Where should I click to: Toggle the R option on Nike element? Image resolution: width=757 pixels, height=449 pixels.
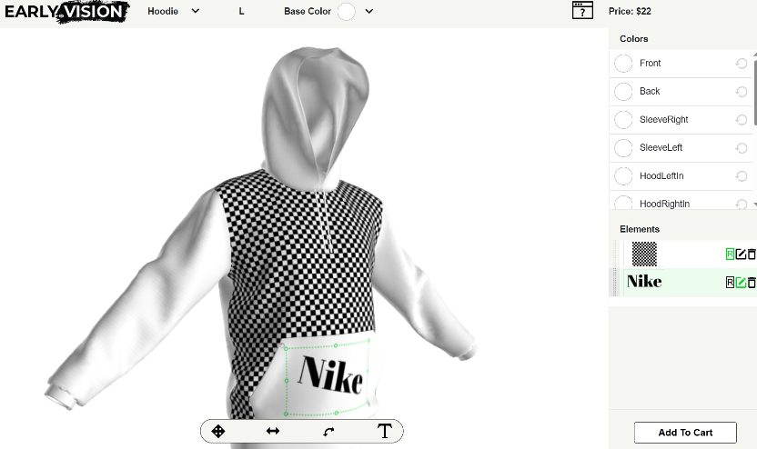tap(730, 283)
